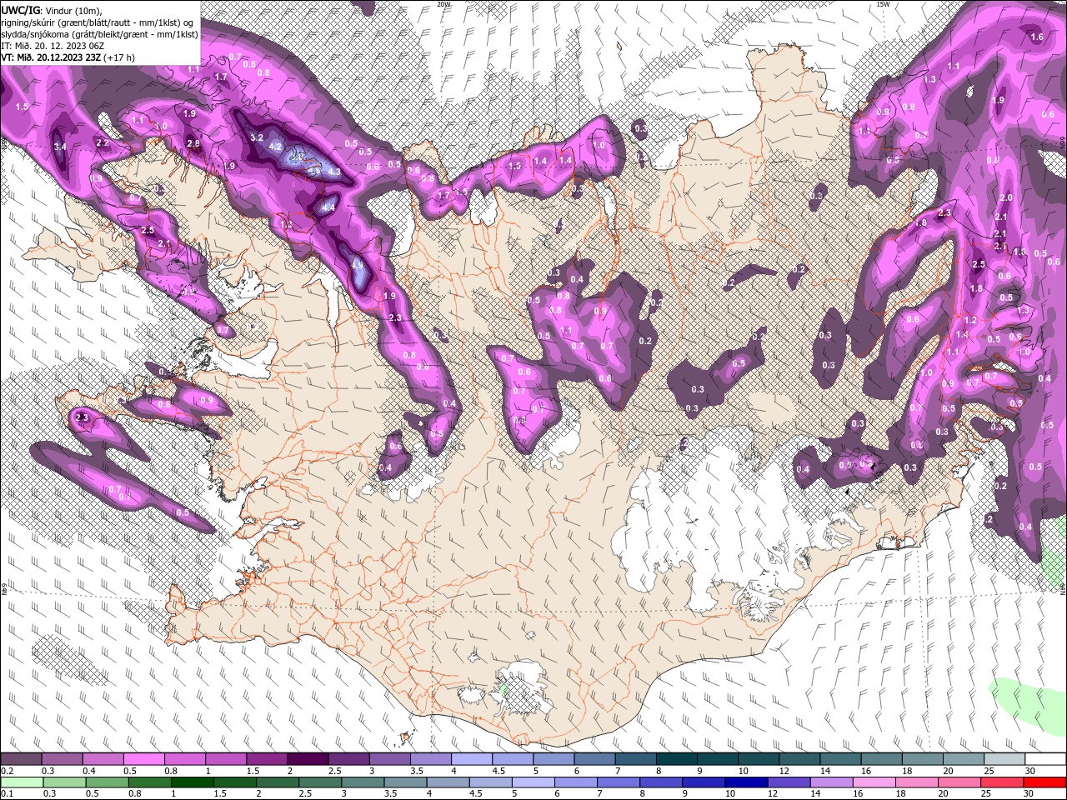Pick the coral red 25 rain legend swatch
1067x800 pixels.
tap(1003, 782)
